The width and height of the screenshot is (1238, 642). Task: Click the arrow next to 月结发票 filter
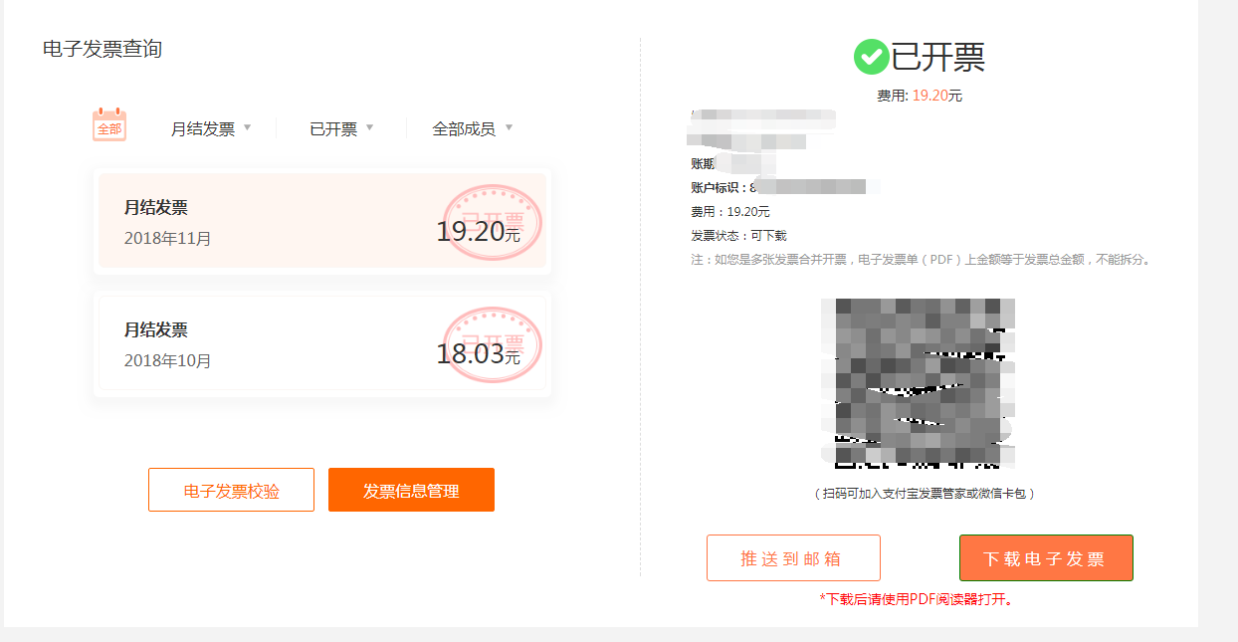(x=247, y=127)
